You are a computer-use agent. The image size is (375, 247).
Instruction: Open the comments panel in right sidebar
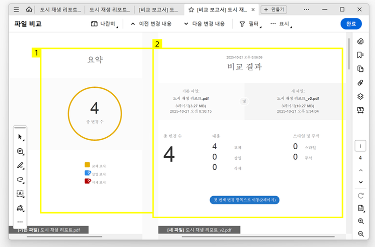click(x=360, y=41)
